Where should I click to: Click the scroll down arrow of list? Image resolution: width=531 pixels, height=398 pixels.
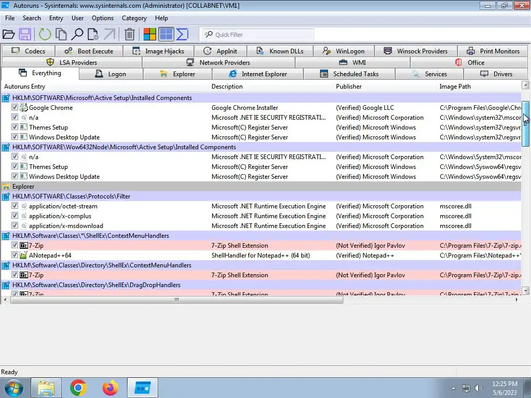[526, 291]
